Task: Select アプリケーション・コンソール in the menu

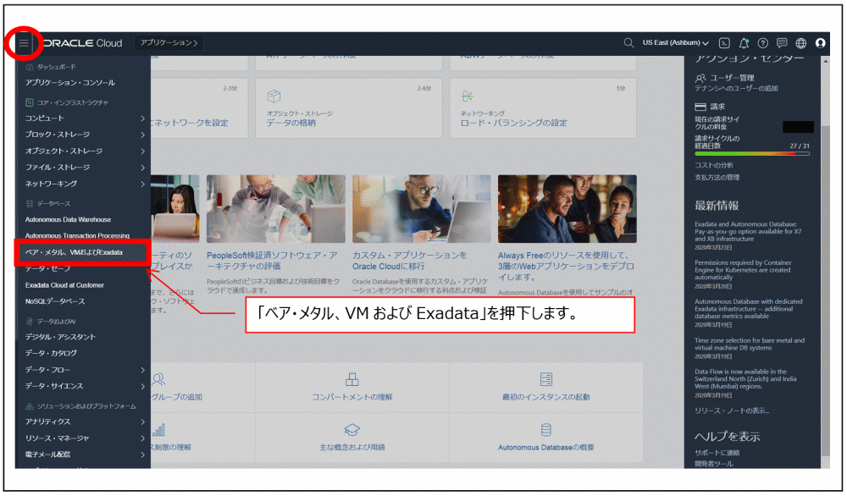Action: point(70,83)
